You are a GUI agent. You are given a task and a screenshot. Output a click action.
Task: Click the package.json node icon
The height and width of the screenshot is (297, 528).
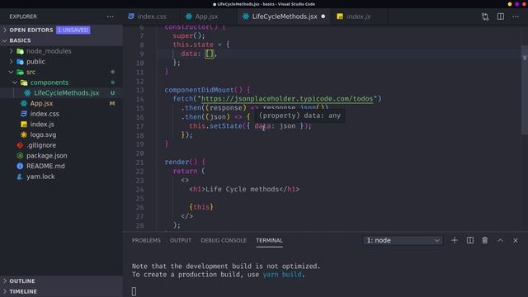20,156
